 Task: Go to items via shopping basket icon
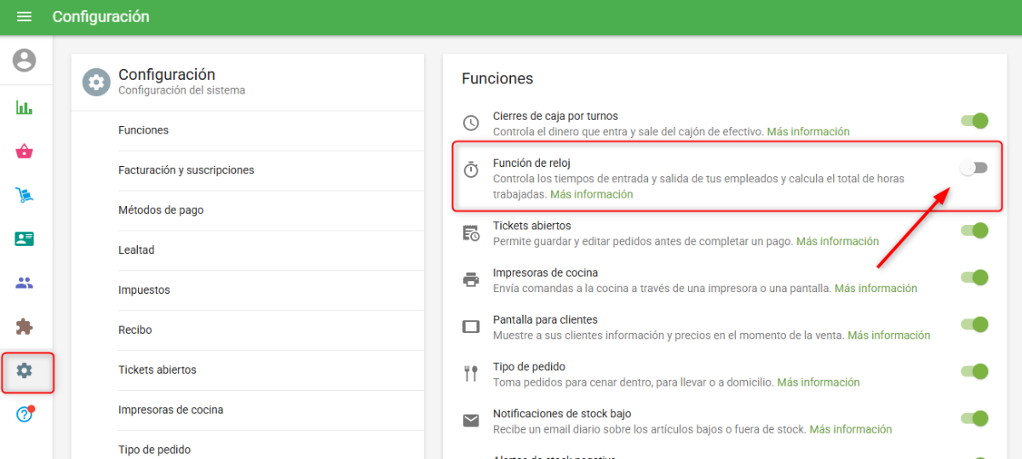coord(25,152)
